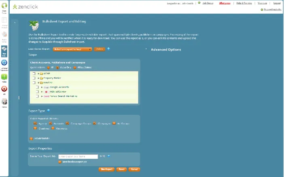Image resolution: width=286 pixels, height=177 pixels.
Task: Click the Logout link
Action: tap(277, 3)
